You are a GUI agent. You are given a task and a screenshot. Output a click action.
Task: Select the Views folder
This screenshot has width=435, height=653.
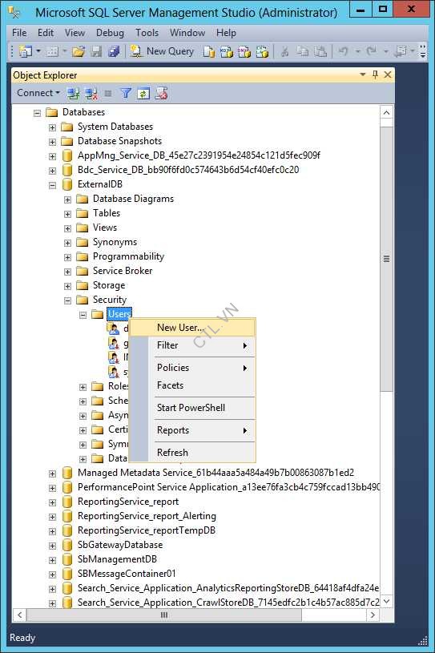(105, 228)
